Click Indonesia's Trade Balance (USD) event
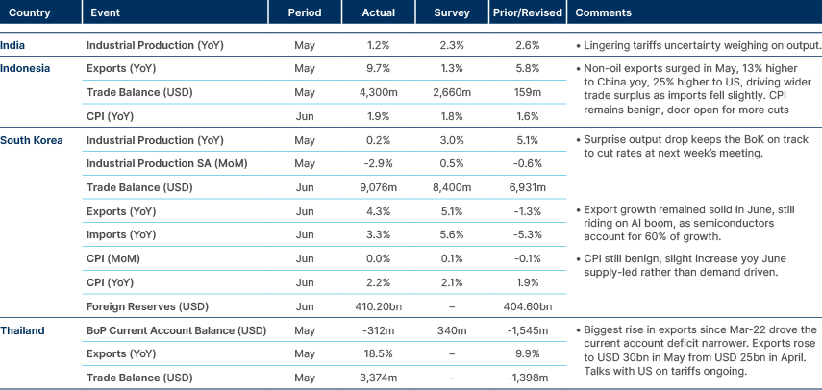The width and height of the screenshot is (822, 390). coord(139,92)
